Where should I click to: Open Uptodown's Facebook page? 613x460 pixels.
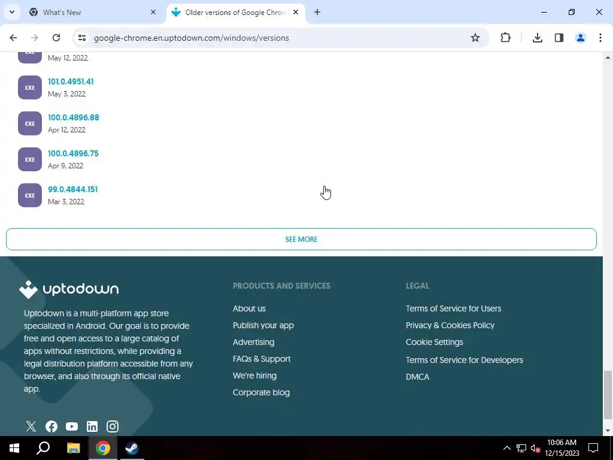click(x=51, y=426)
